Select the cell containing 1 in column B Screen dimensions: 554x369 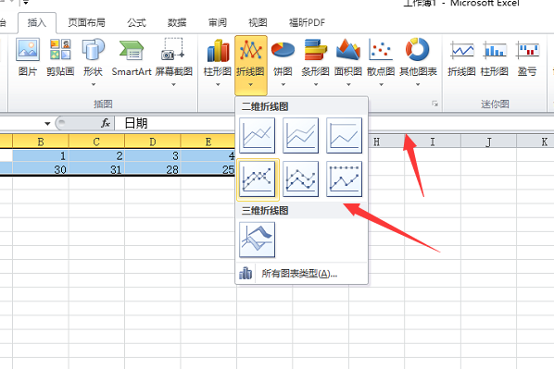(x=41, y=155)
